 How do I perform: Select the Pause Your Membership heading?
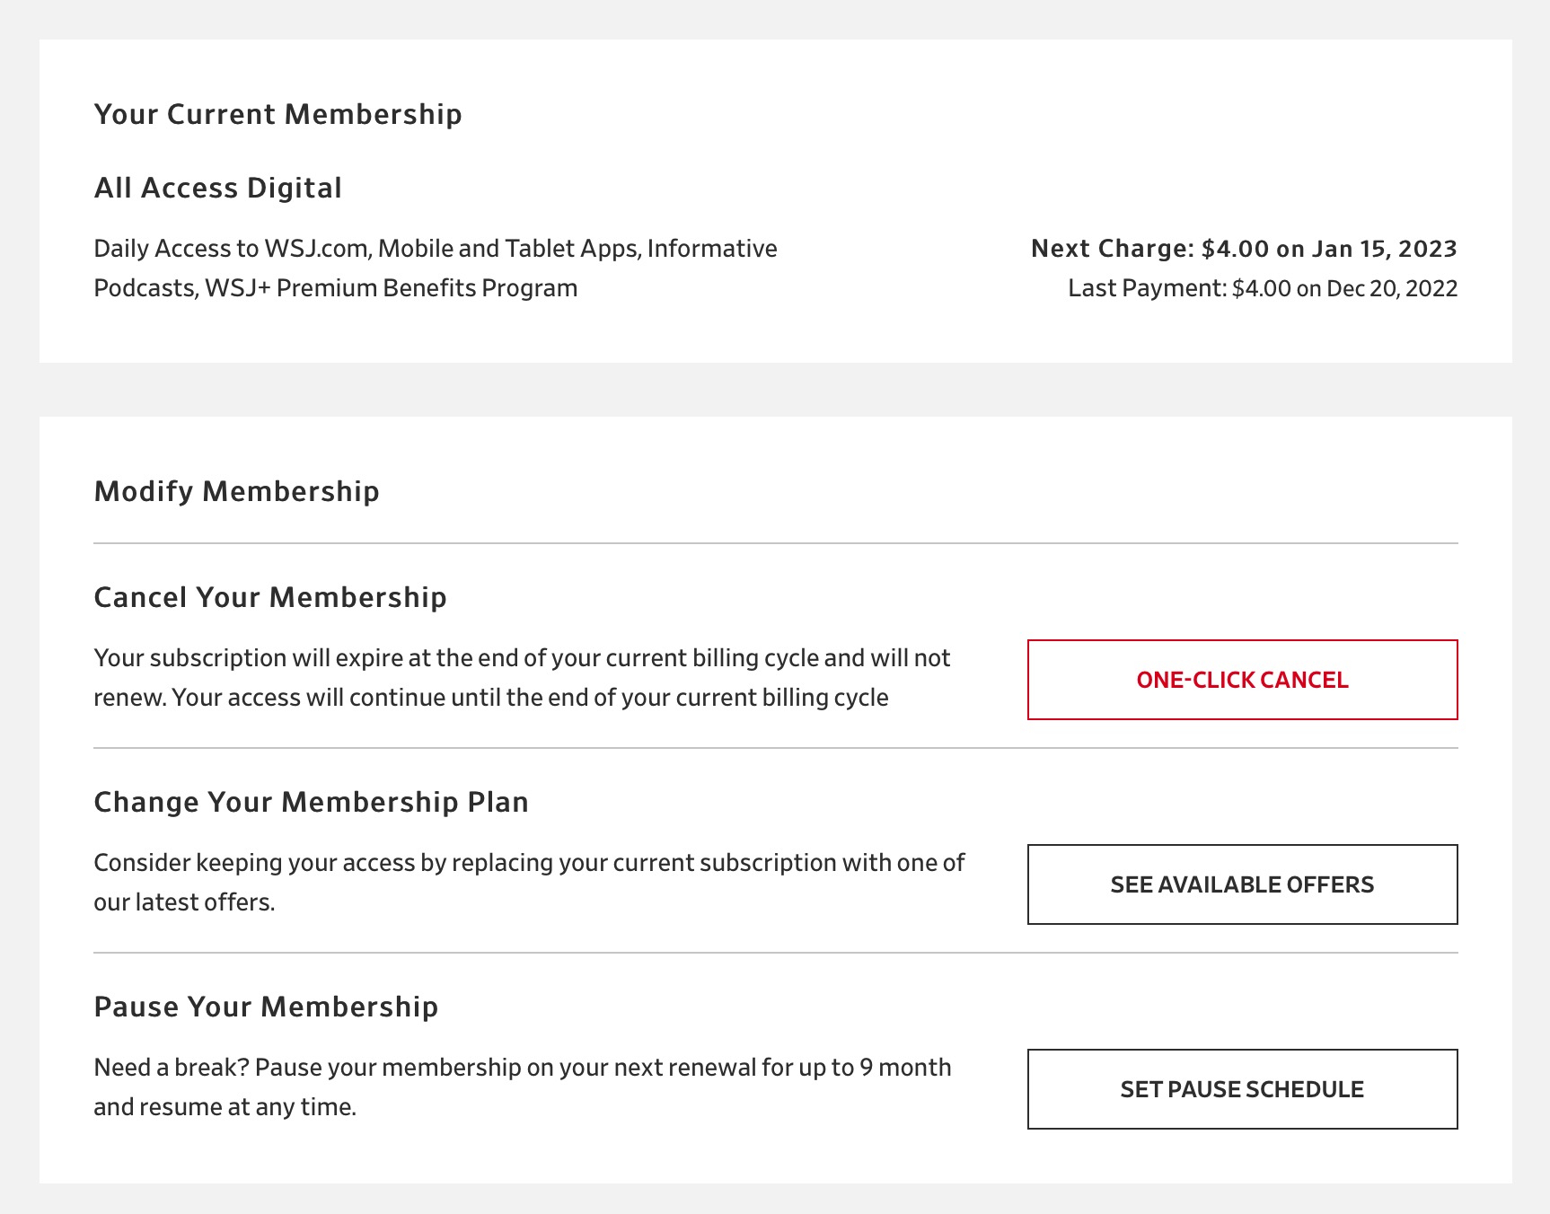click(266, 1007)
